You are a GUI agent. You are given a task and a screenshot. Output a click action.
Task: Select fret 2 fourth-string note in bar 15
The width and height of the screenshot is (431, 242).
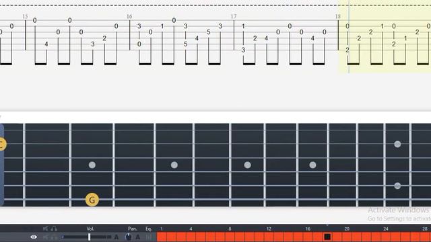pyautogui.click(x=104, y=38)
